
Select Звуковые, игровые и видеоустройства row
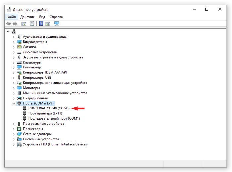[53, 57]
